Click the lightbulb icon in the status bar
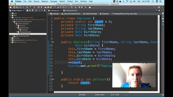 pos(163,95)
